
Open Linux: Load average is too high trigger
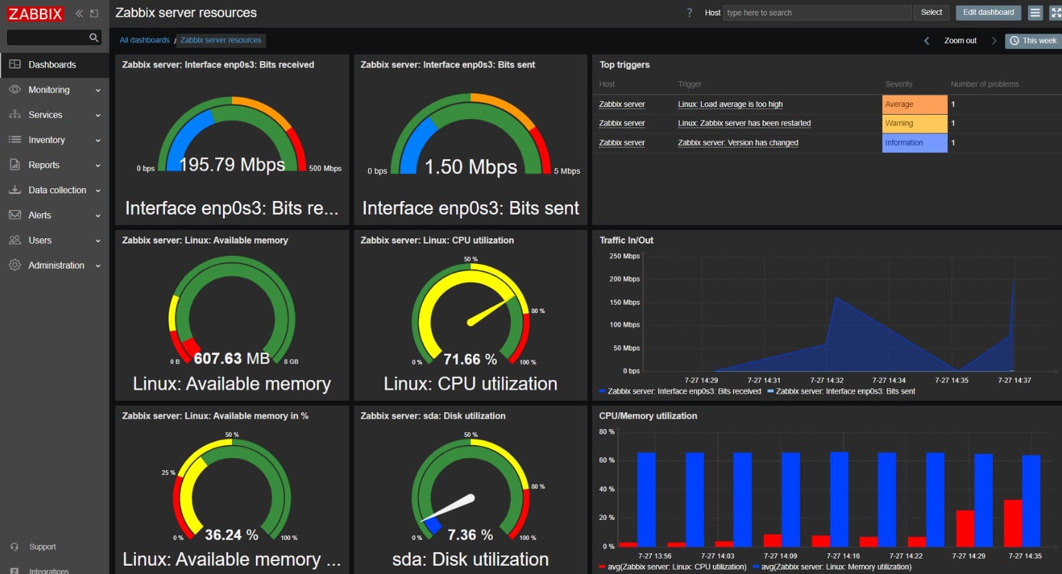coord(730,104)
